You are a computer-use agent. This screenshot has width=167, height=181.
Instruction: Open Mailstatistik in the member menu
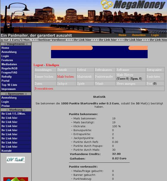pos(84,77)
